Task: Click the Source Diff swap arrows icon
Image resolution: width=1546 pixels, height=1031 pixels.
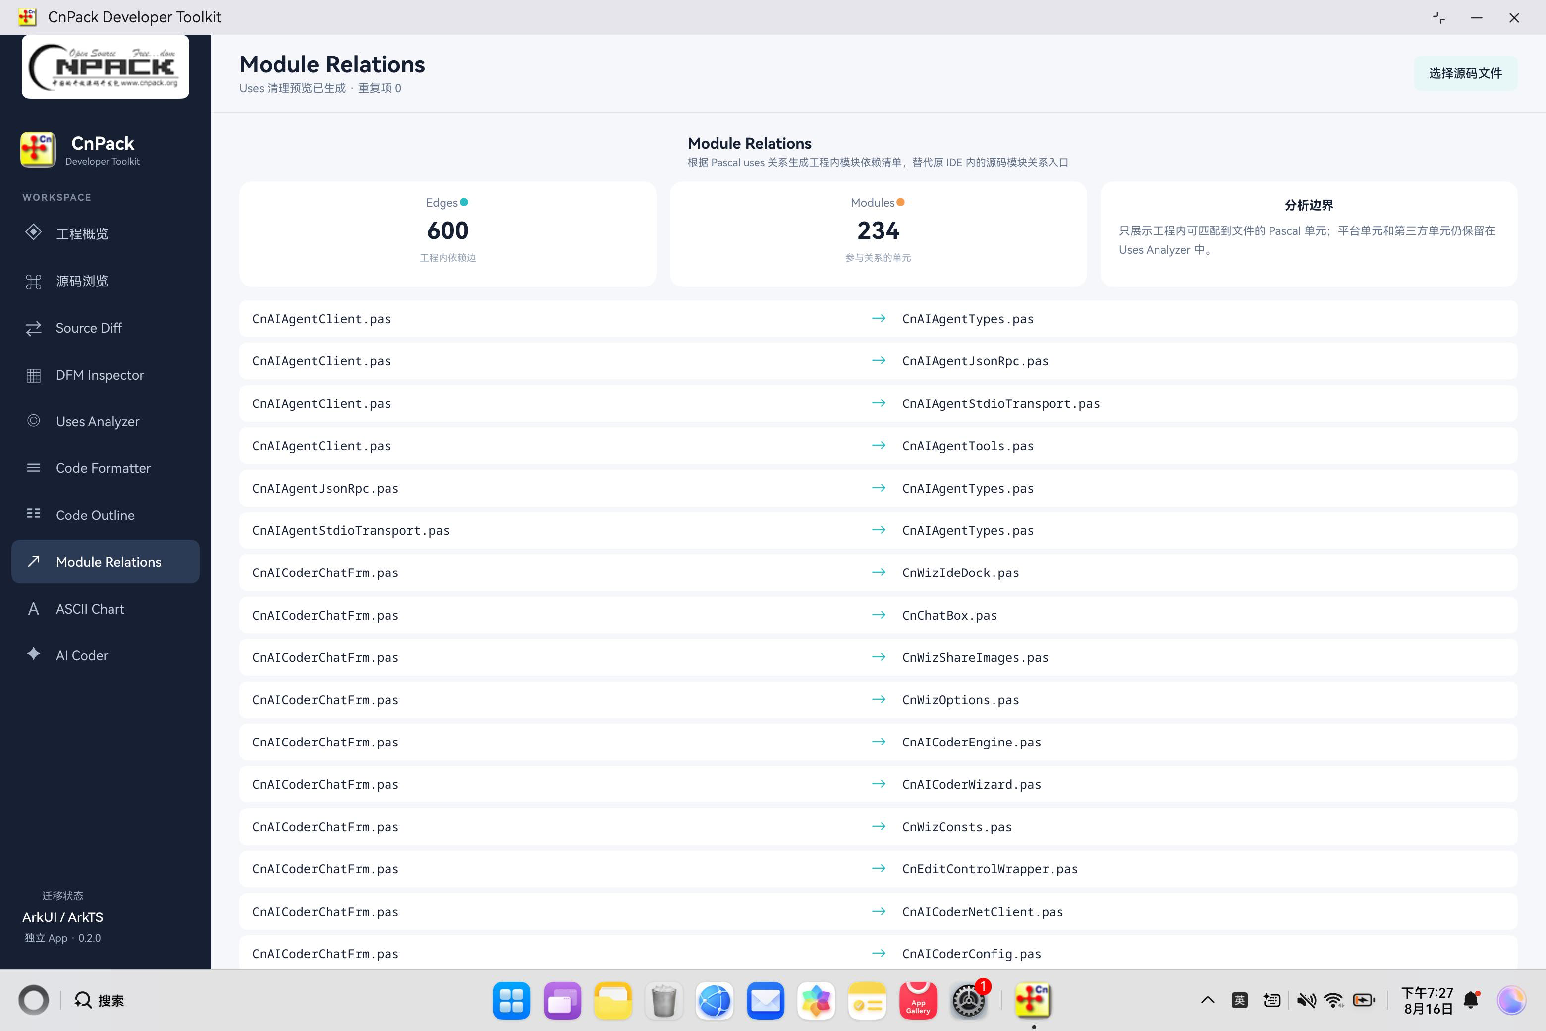Action: (34, 328)
